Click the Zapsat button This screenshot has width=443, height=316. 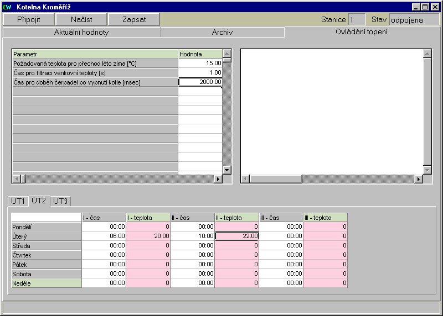(134, 19)
